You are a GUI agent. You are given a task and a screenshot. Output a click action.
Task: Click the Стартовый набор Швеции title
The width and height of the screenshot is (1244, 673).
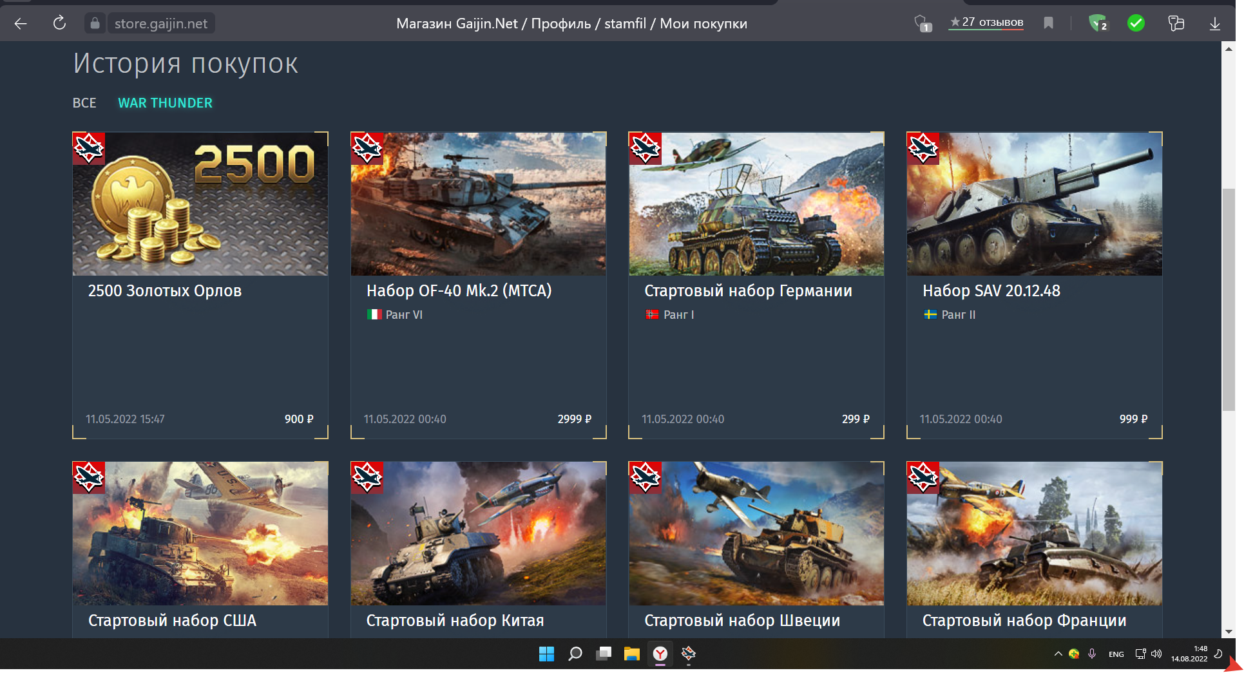point(742,621)
